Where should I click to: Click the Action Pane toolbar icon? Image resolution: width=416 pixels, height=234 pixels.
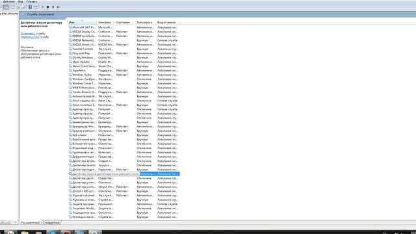[35, 7]
